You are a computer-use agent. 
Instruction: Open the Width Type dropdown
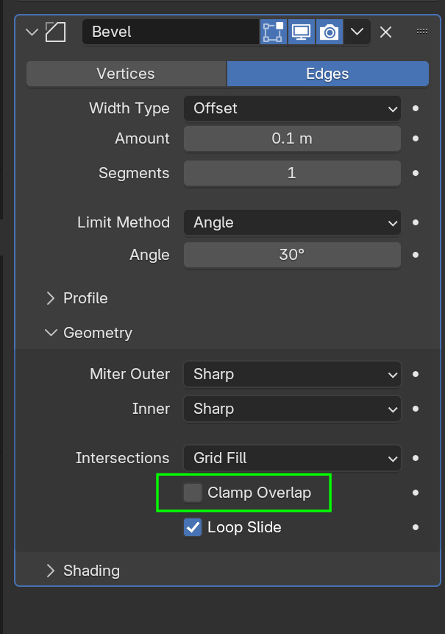291,108
